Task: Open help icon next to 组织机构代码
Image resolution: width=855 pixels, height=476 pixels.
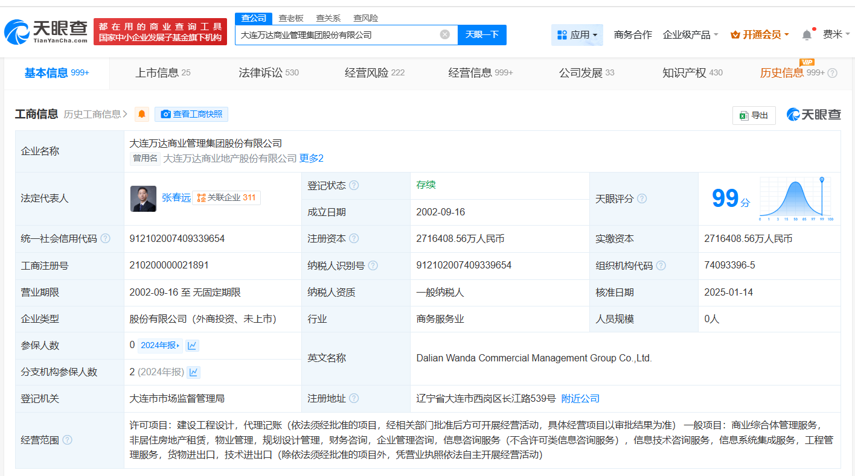Action: click(661, 265)
